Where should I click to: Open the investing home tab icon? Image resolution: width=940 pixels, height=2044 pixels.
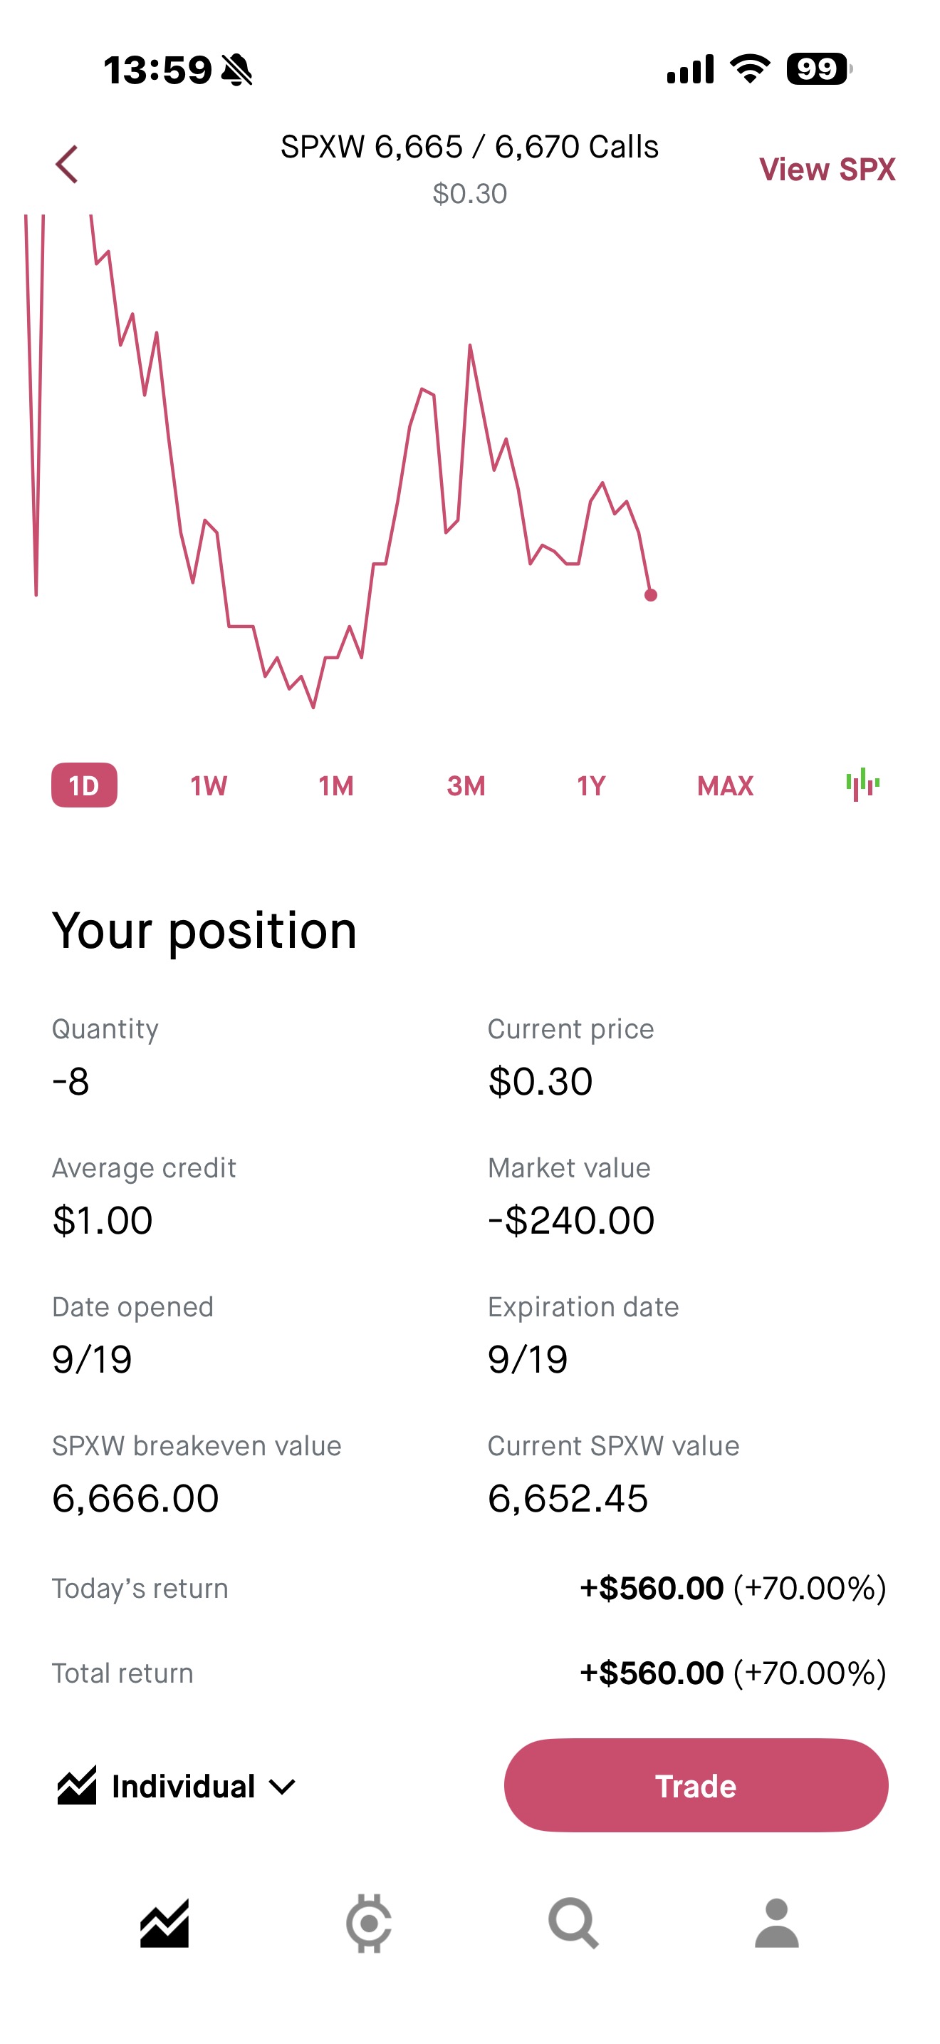click(165, 1923)
